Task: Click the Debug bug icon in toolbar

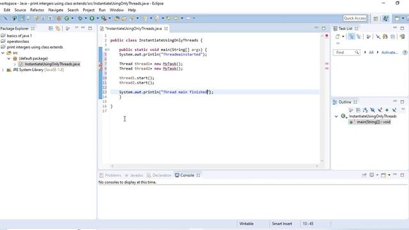Action: tap(80, 19)
